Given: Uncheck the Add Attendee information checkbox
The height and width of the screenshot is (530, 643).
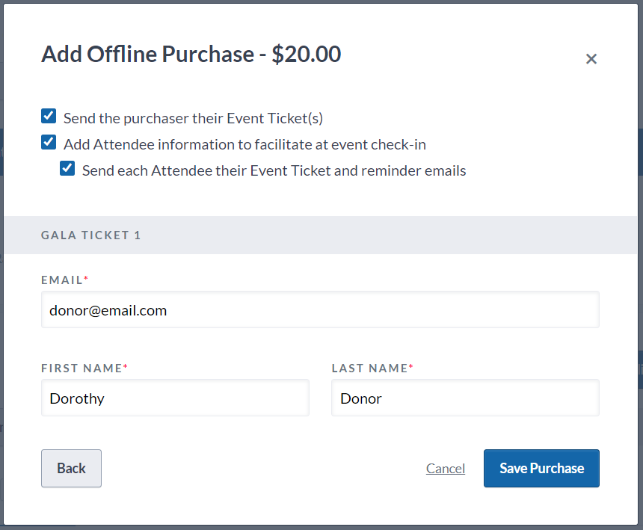Looking at the screenshot, I should (49, 142).
